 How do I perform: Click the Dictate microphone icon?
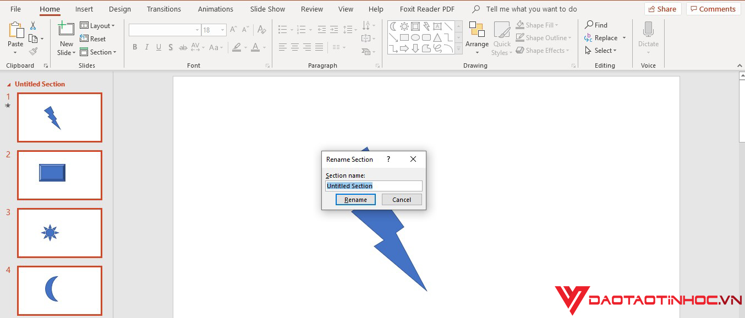point(648,31)
